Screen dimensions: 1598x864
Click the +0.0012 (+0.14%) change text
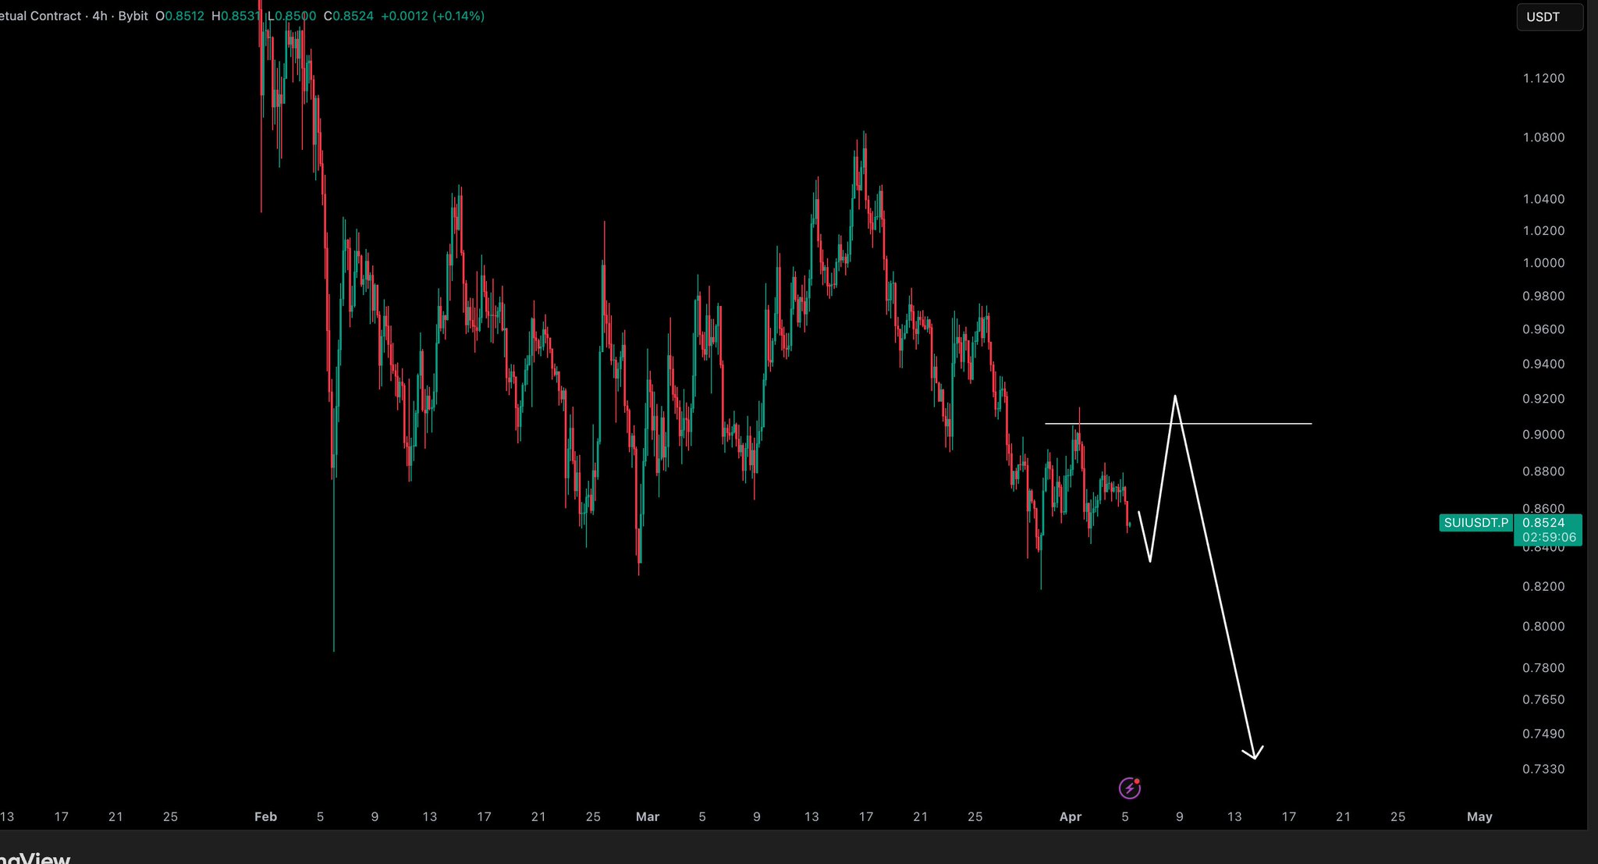click(x=432, y=16)
